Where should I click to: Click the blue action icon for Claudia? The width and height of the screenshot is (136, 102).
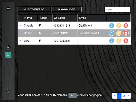click(112, 25)
